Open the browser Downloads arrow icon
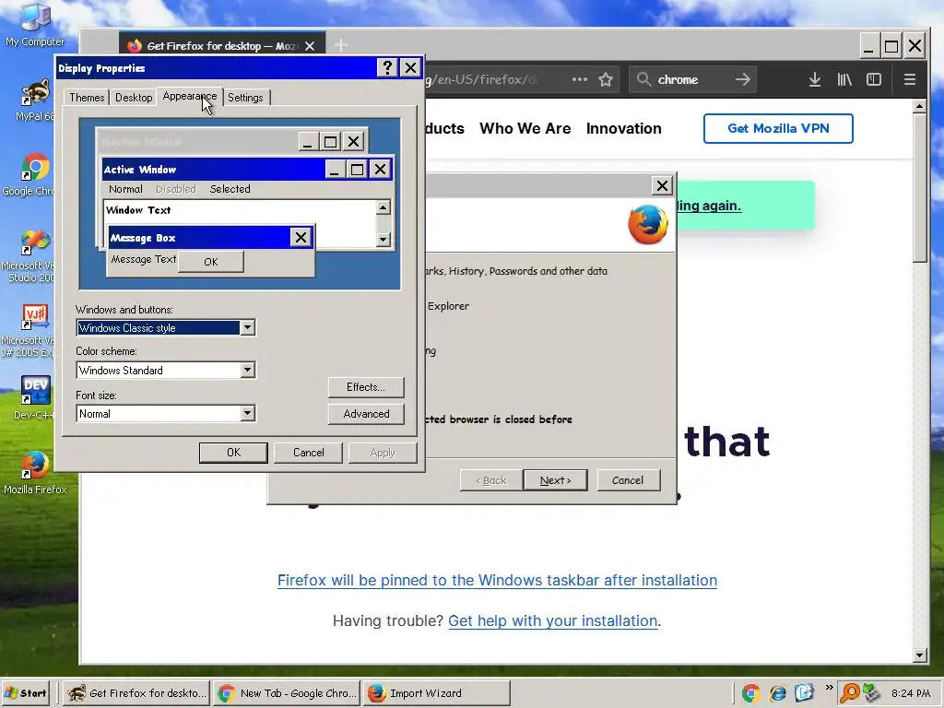This screenshot has height=708, width=944. point(815,79)
